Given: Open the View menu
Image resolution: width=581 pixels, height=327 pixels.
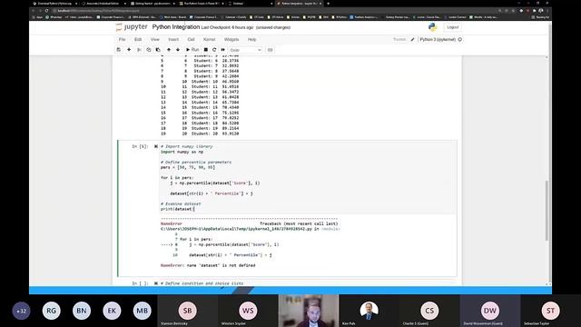Looking at the screenshot, I should (x=155, y=39).
